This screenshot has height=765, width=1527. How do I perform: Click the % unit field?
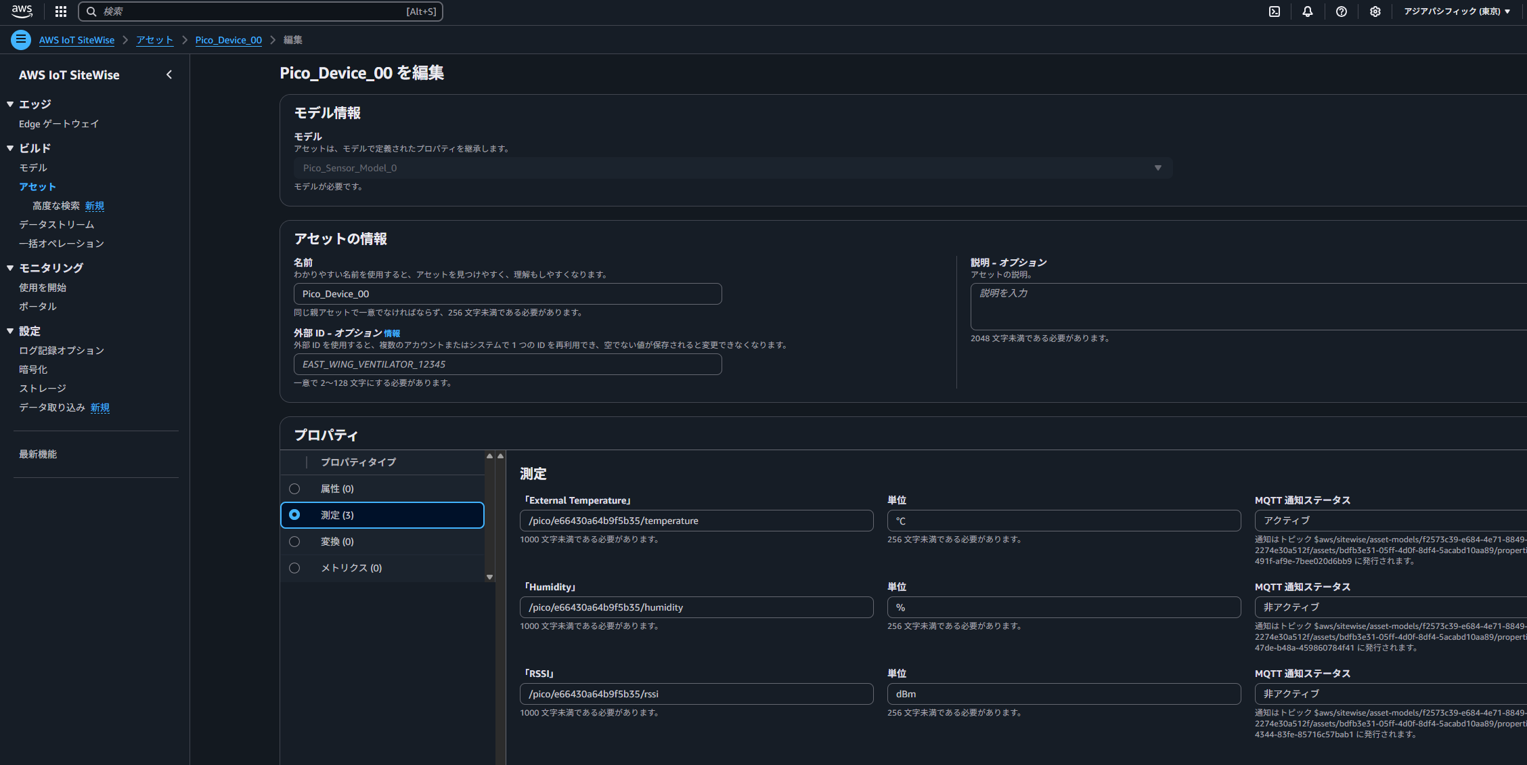(1064, 607)
